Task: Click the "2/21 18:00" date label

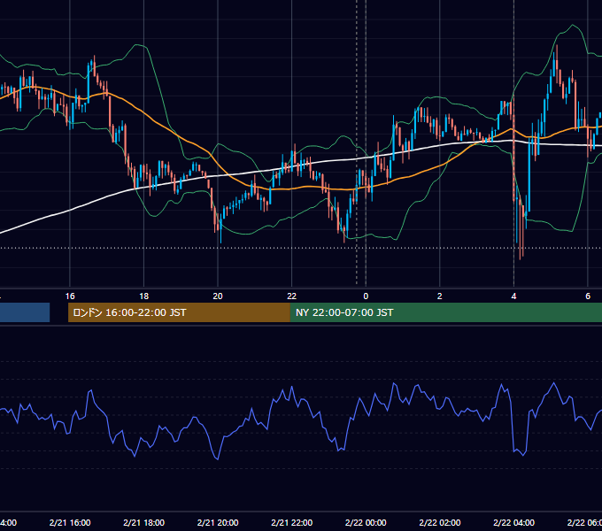Action: tap(144, 523)
